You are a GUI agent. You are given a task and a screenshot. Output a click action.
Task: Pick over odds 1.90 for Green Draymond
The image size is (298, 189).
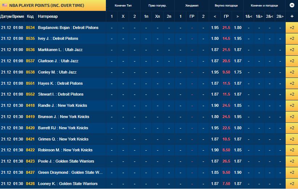[238, 172]
